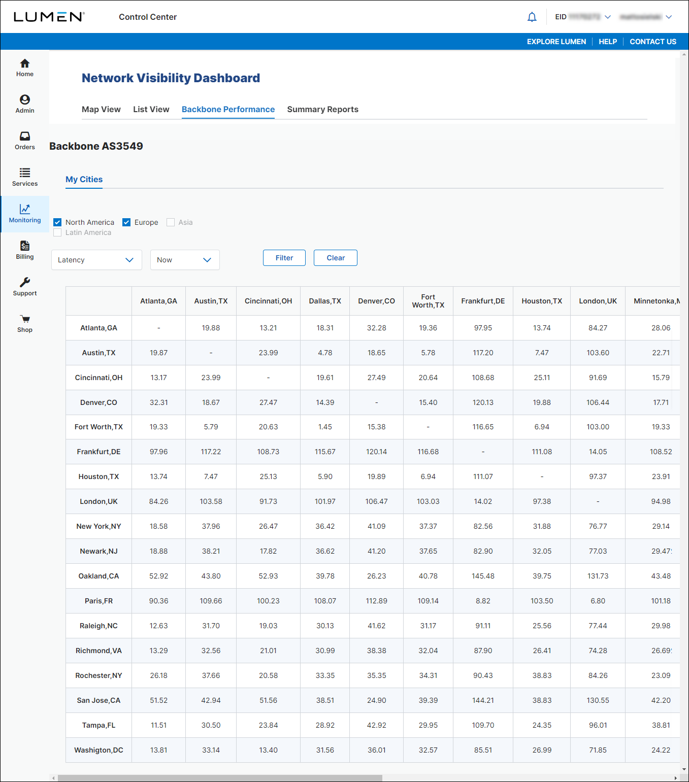Open the Shop cart icon
Viewport: 689px width, 782px height.
click(24, 324)
